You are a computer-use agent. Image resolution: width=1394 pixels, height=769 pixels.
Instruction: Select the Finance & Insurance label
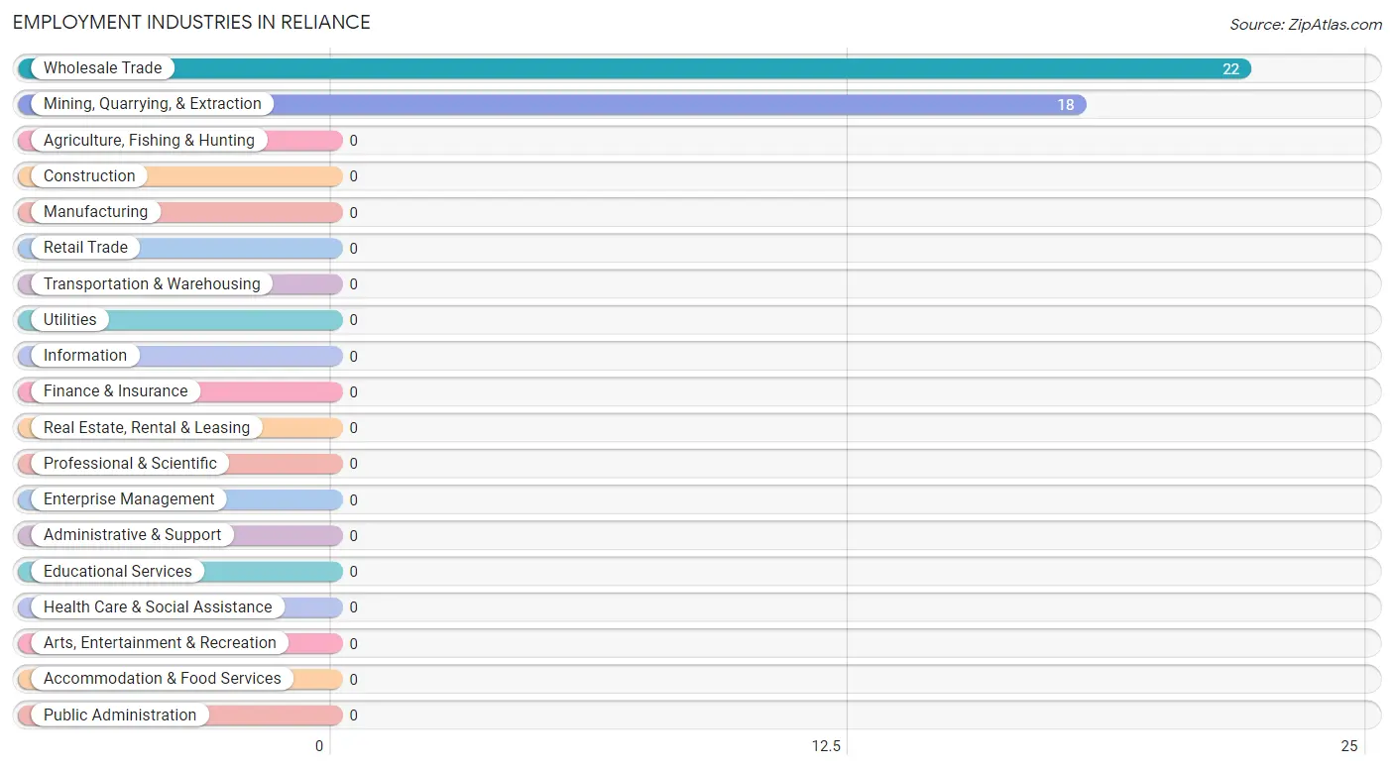pos(115,391)
